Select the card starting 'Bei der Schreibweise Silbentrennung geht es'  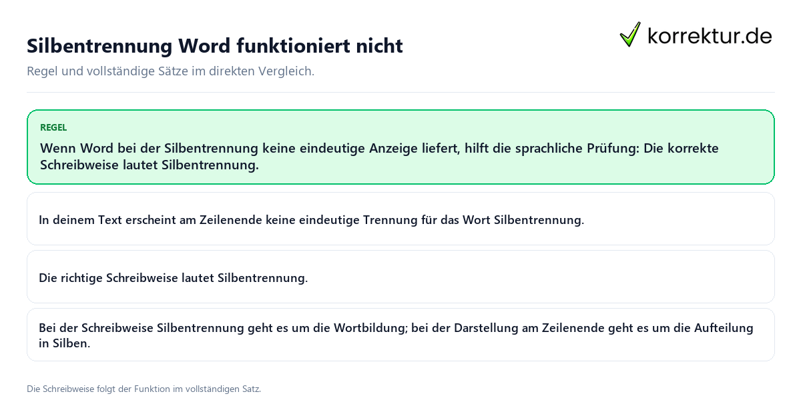point(400,335)
